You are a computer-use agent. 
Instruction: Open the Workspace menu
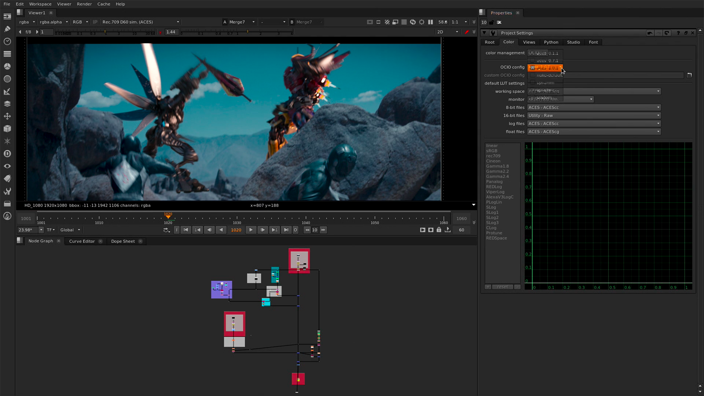tap(40, 4)
